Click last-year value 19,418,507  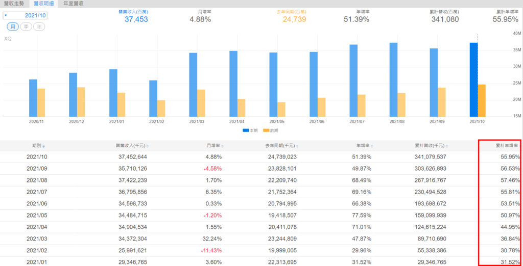[x=282, y=216]
